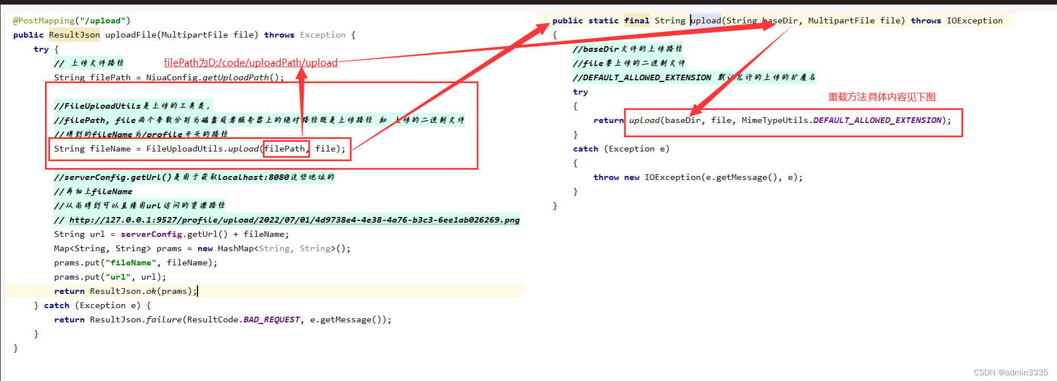
Task: Click the try keyword in static upload method
Action: pos(581,92)
